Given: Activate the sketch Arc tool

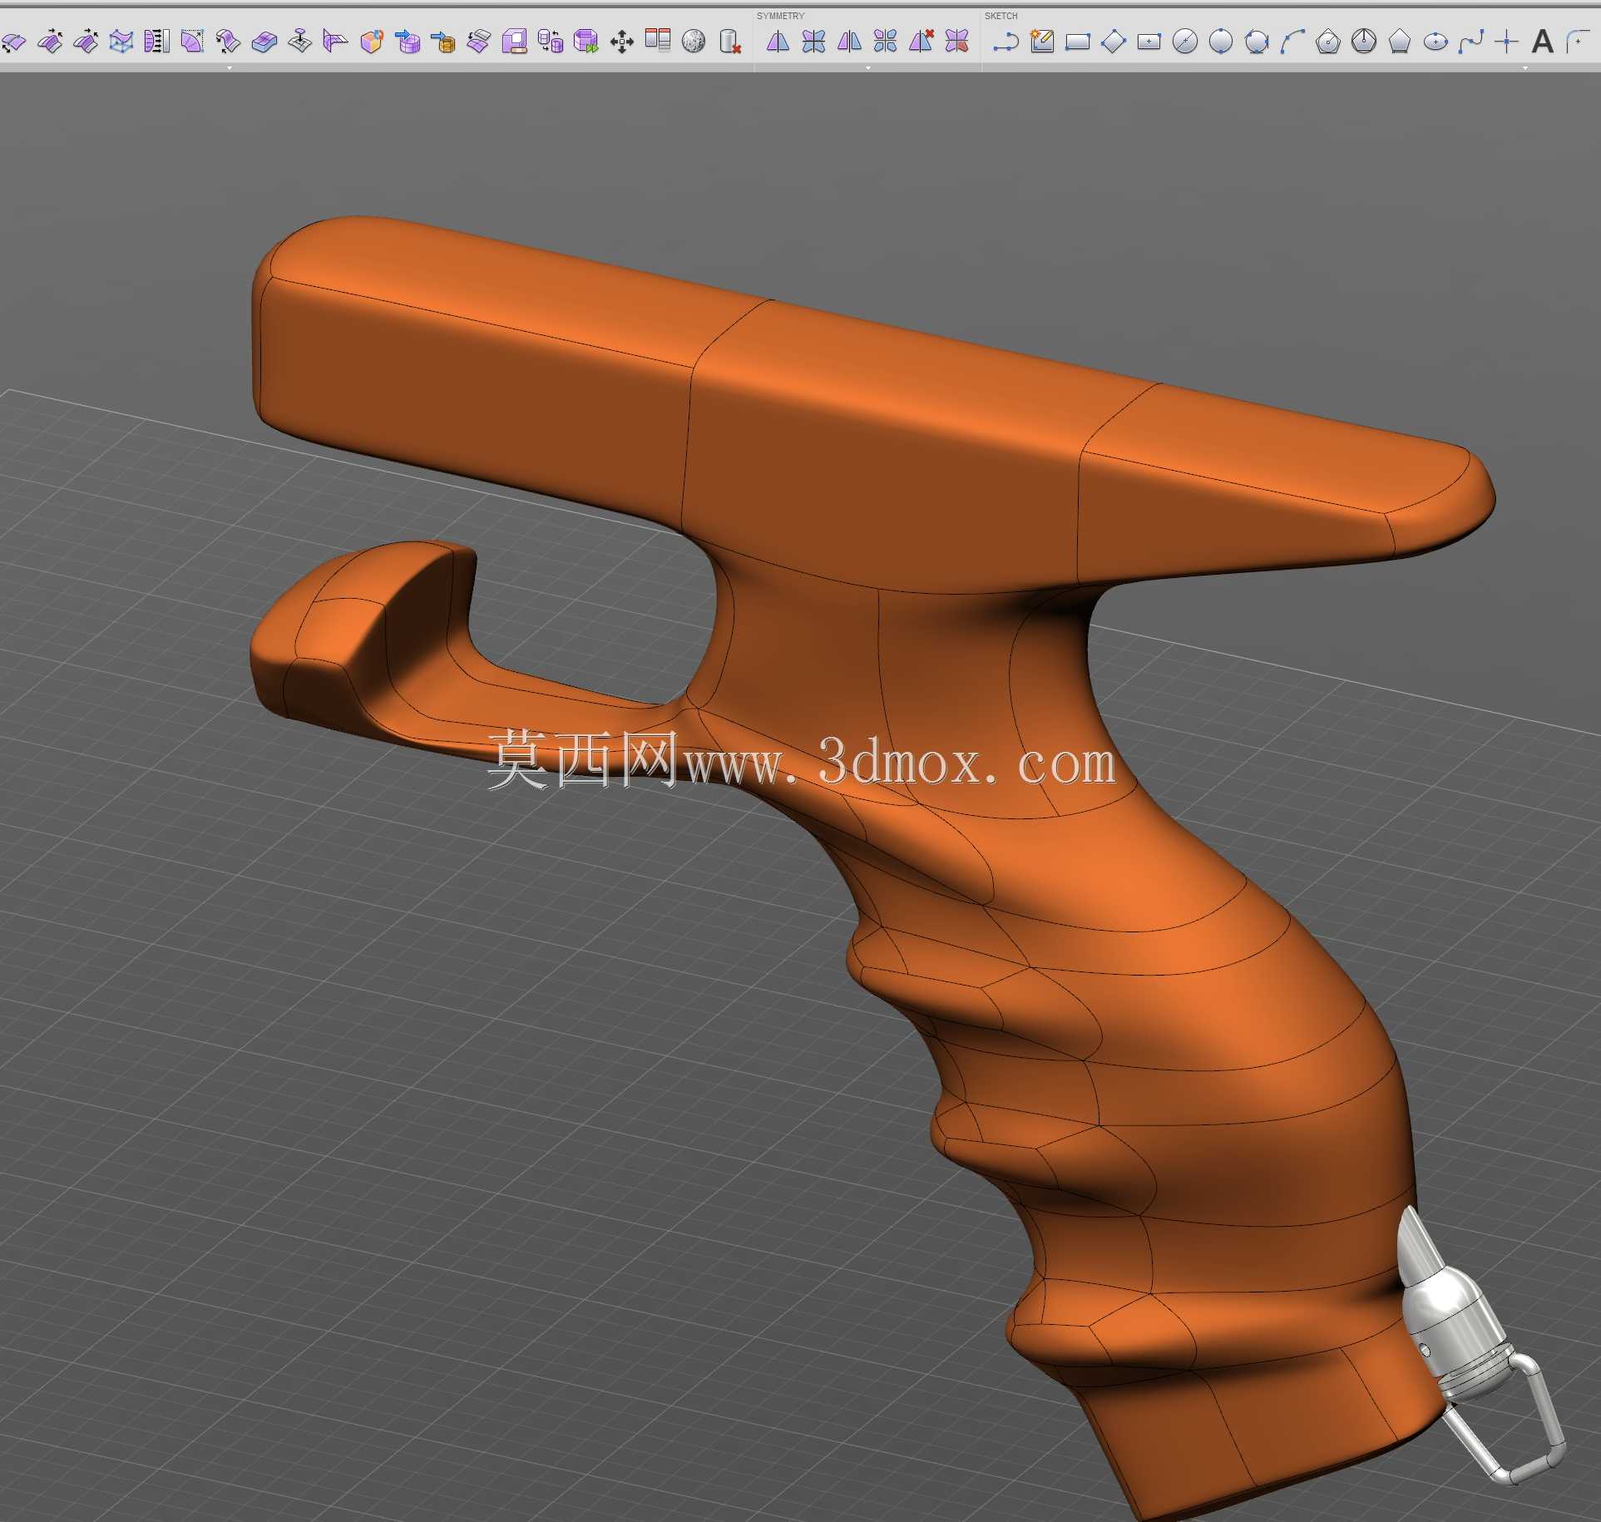Looking at the screenshot, I should point(1292,42).
